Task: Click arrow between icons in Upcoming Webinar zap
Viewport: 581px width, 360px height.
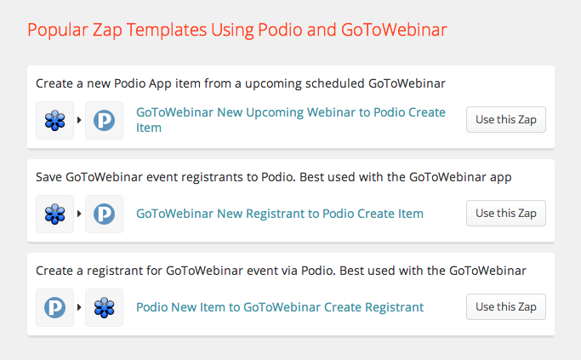Action: click(80, 121)
